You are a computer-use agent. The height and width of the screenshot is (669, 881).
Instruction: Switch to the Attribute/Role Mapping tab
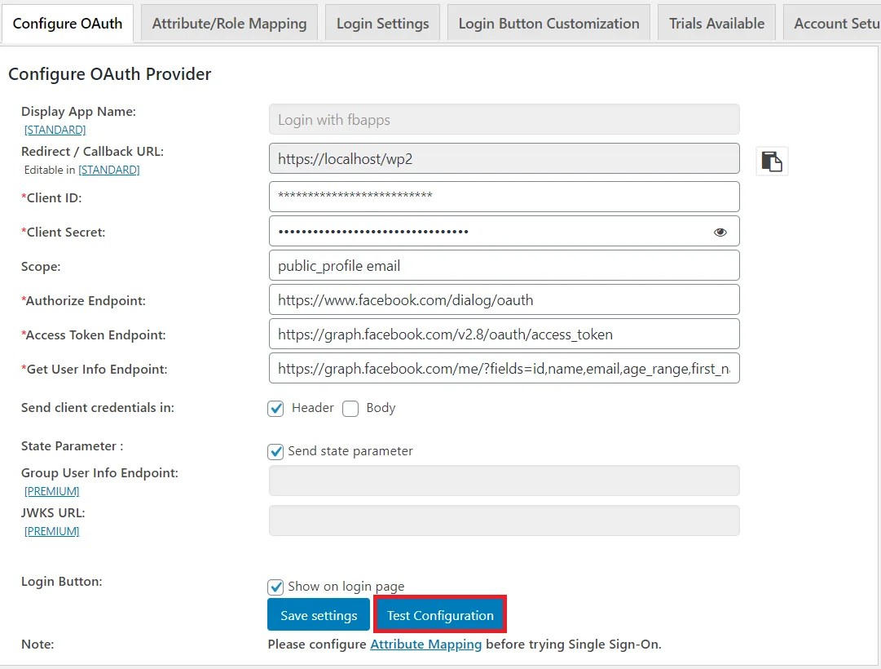[229, 23]
